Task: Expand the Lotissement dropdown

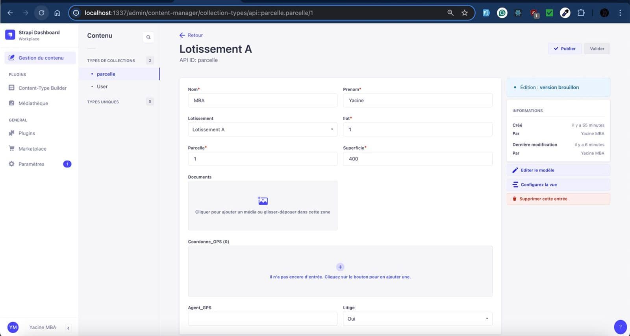Action: (x=262, y=129)
